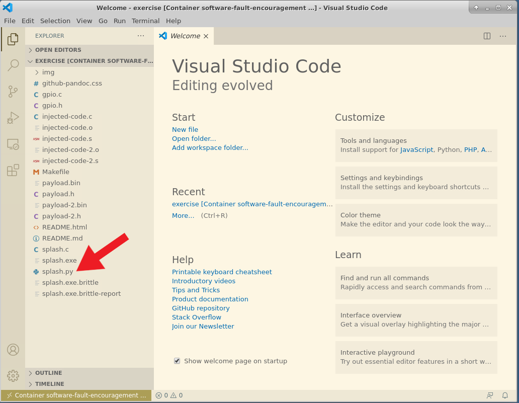Open the Search view icon
This screenshot has height=403, width=519.
(13, 65)
